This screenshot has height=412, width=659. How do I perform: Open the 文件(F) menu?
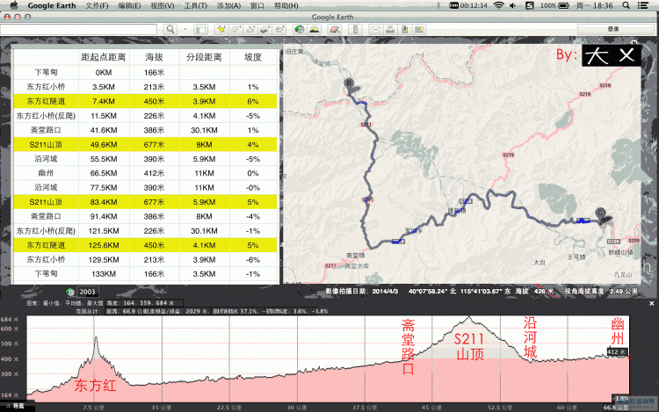pos(98,5)
